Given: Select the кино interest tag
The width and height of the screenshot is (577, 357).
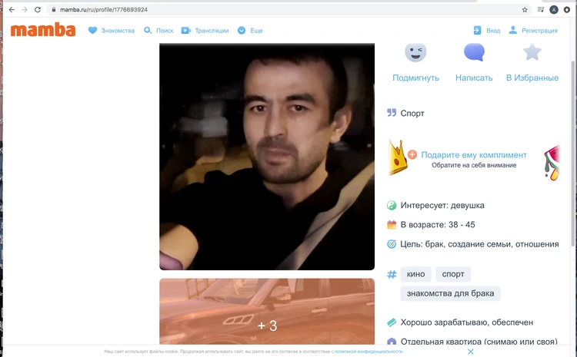Looking at the screenshot, I should (415, 274).
